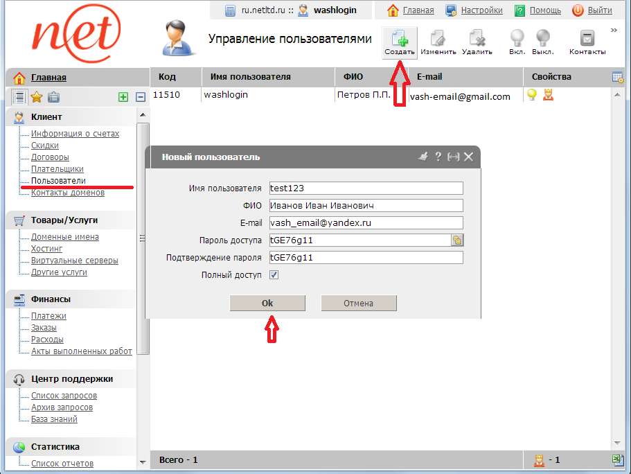The image size is (631, 474).
Task: Open the Настройки menu item
Action: [x=474, y=10]
